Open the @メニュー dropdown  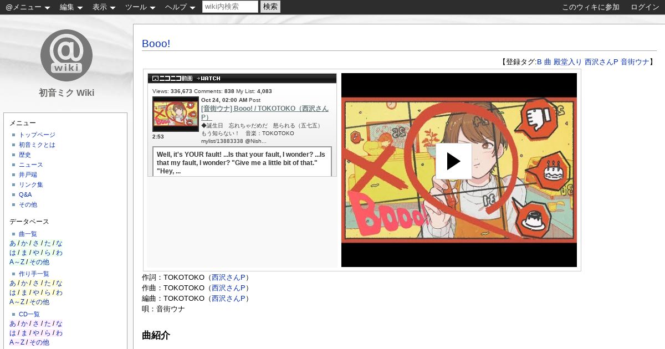click(x=28, y=7)
